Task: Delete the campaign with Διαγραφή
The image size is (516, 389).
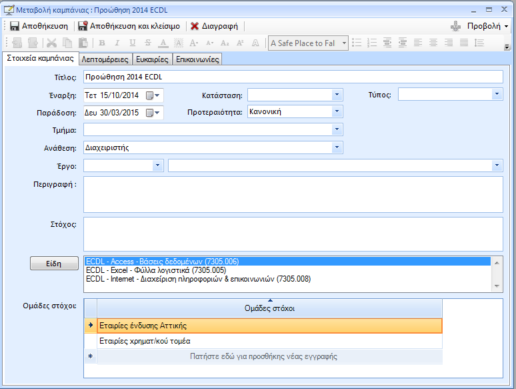Action: click(213, 26)
